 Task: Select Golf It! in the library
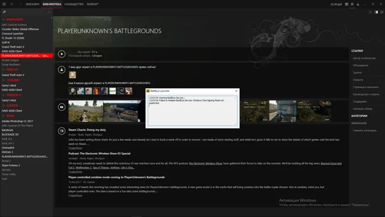pos(6,42)
